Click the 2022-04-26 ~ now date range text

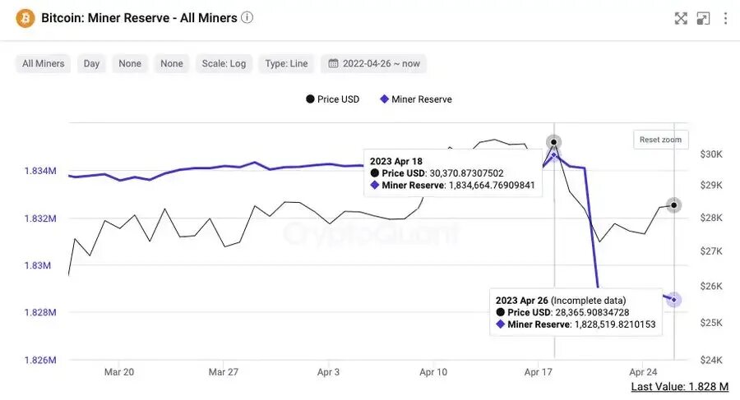[x=381, y=63]
